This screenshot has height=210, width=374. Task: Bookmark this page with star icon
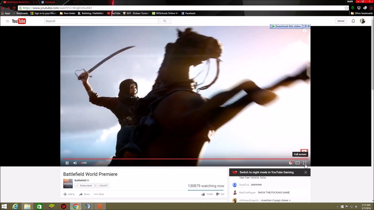346,8
